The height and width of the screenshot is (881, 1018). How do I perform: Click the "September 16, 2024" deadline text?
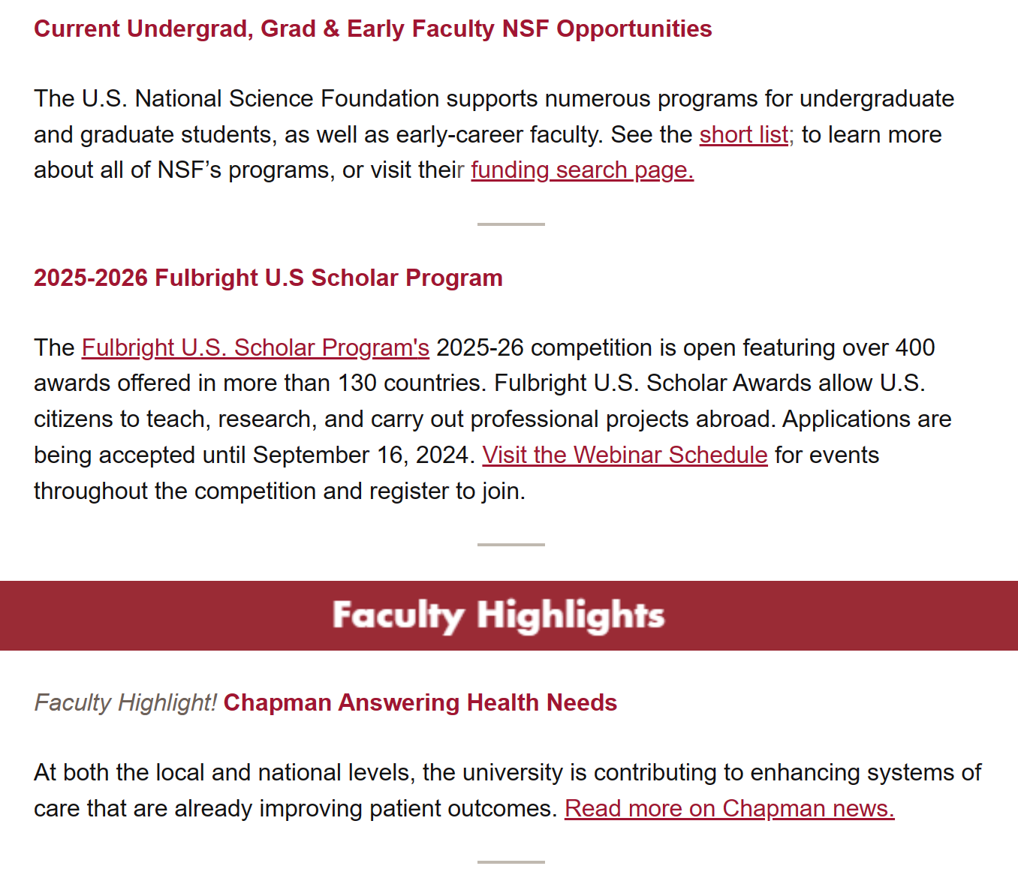point(362,456)
